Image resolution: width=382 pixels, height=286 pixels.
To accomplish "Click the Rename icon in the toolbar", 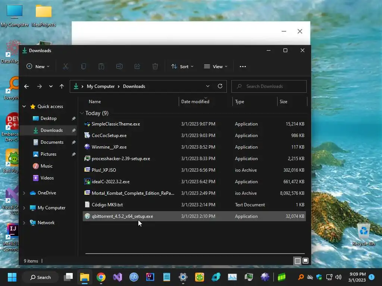I will 119,66.
